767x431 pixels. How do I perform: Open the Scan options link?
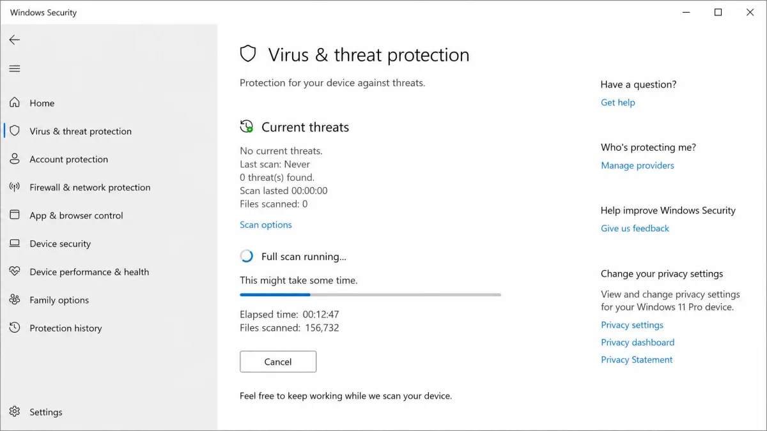tap(266, 225)
